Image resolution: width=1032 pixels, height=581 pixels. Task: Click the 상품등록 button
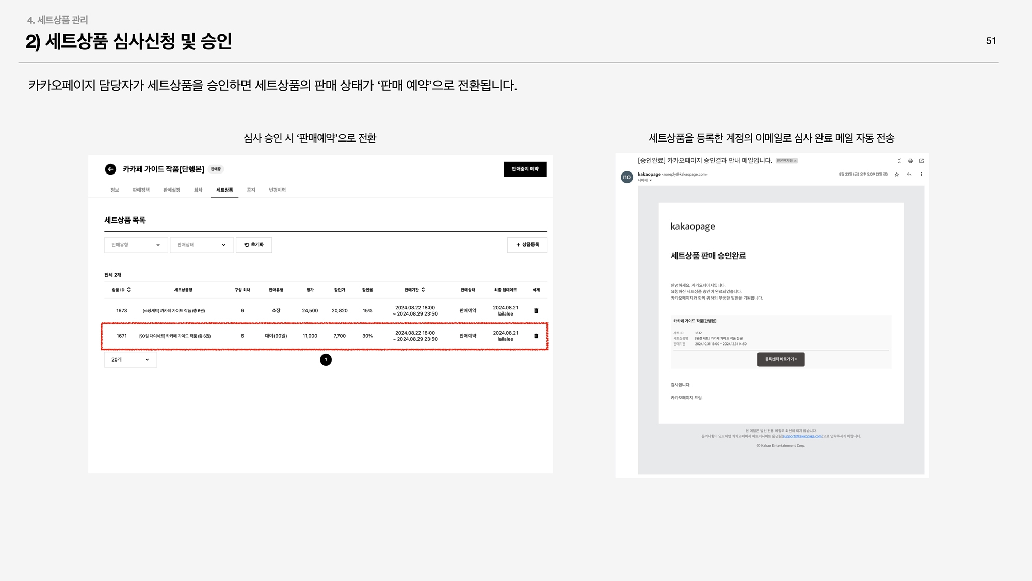tap(527, 245)
